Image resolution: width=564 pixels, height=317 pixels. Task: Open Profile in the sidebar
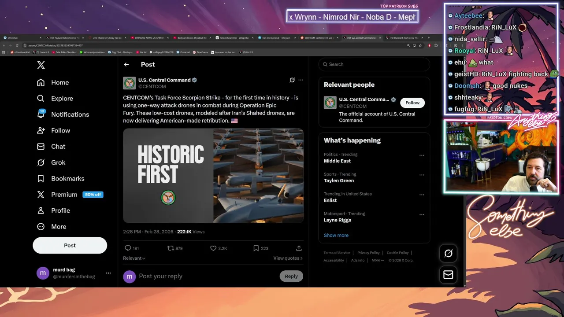click(53, 210)
